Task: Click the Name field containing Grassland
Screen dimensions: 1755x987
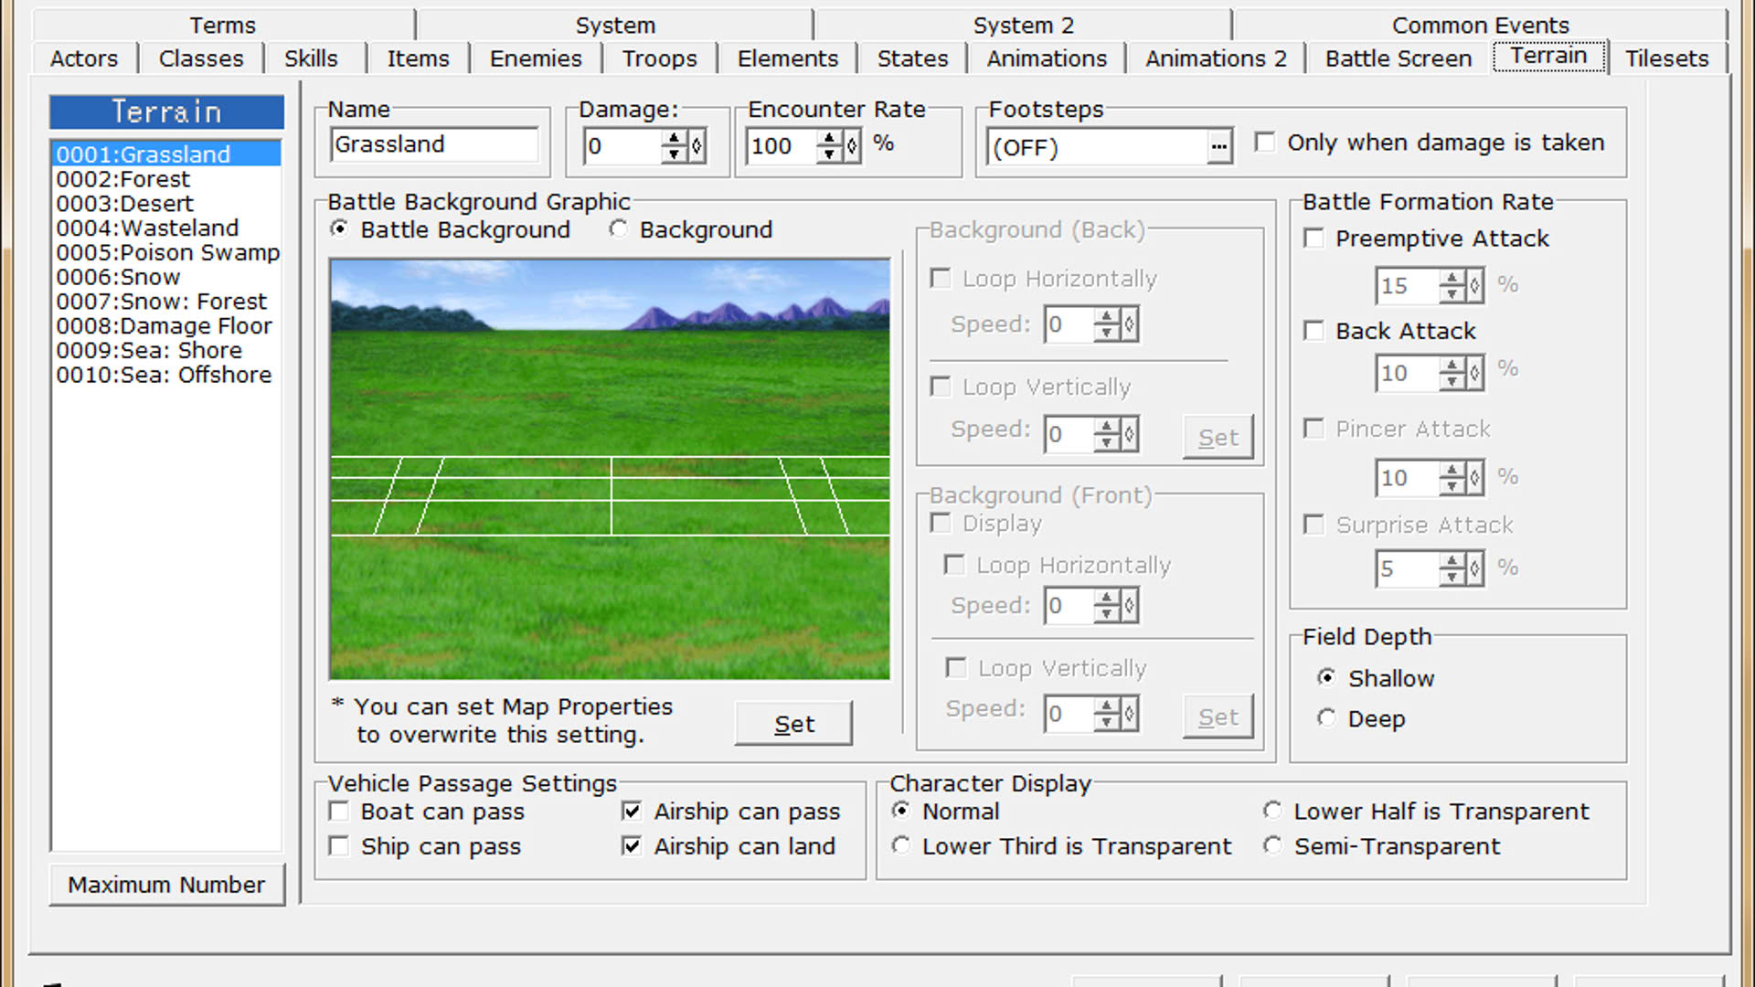Action: coord(434,144)
